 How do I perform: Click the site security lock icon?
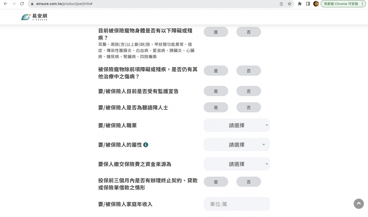pos(32,4)
